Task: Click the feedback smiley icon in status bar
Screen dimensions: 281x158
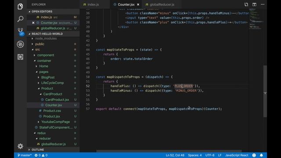Action: pos(254,155)
